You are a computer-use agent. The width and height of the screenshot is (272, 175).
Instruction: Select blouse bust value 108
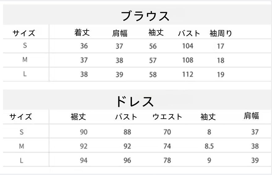pyautogui.click(x=188, y=60)
